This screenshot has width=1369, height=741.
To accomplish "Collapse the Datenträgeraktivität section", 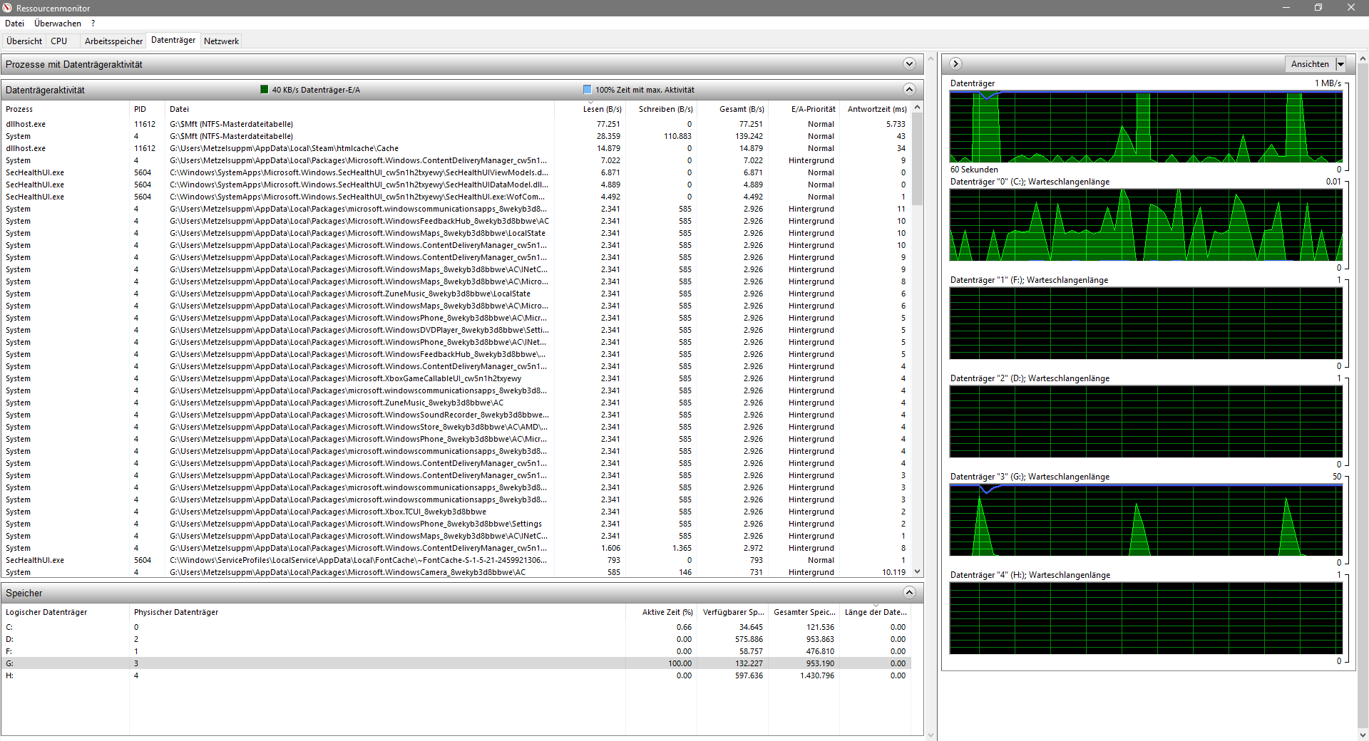I will [x=909, y=90].
